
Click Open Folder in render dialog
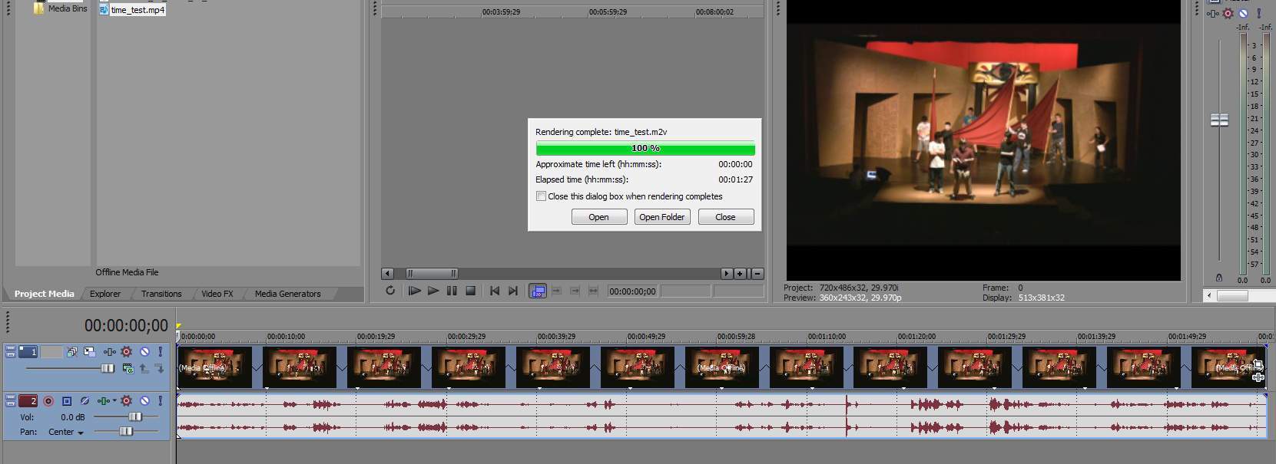click(x=661, y=217)
